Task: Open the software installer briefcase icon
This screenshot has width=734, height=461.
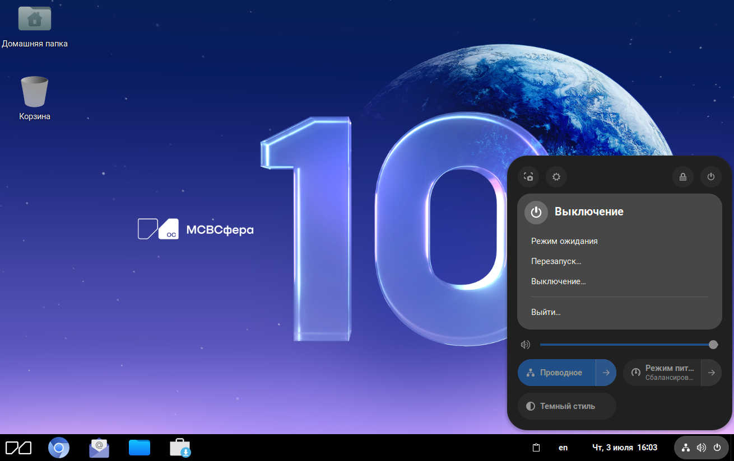Action: (x=180, y=448)
